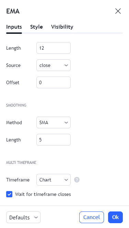
Task: Click the EMA Length field showing 12
Action: click(54, 48)
